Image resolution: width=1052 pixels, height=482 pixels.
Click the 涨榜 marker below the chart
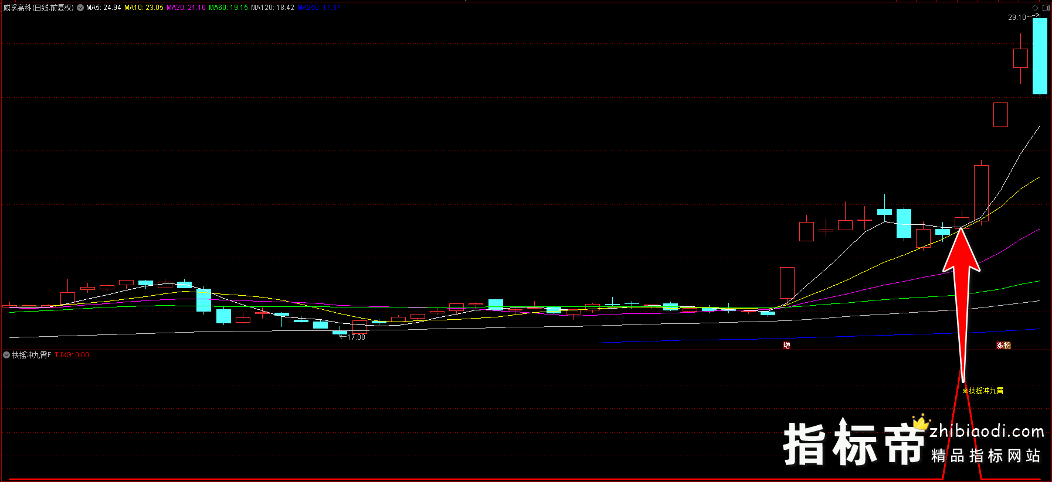tap(1003, 346)
